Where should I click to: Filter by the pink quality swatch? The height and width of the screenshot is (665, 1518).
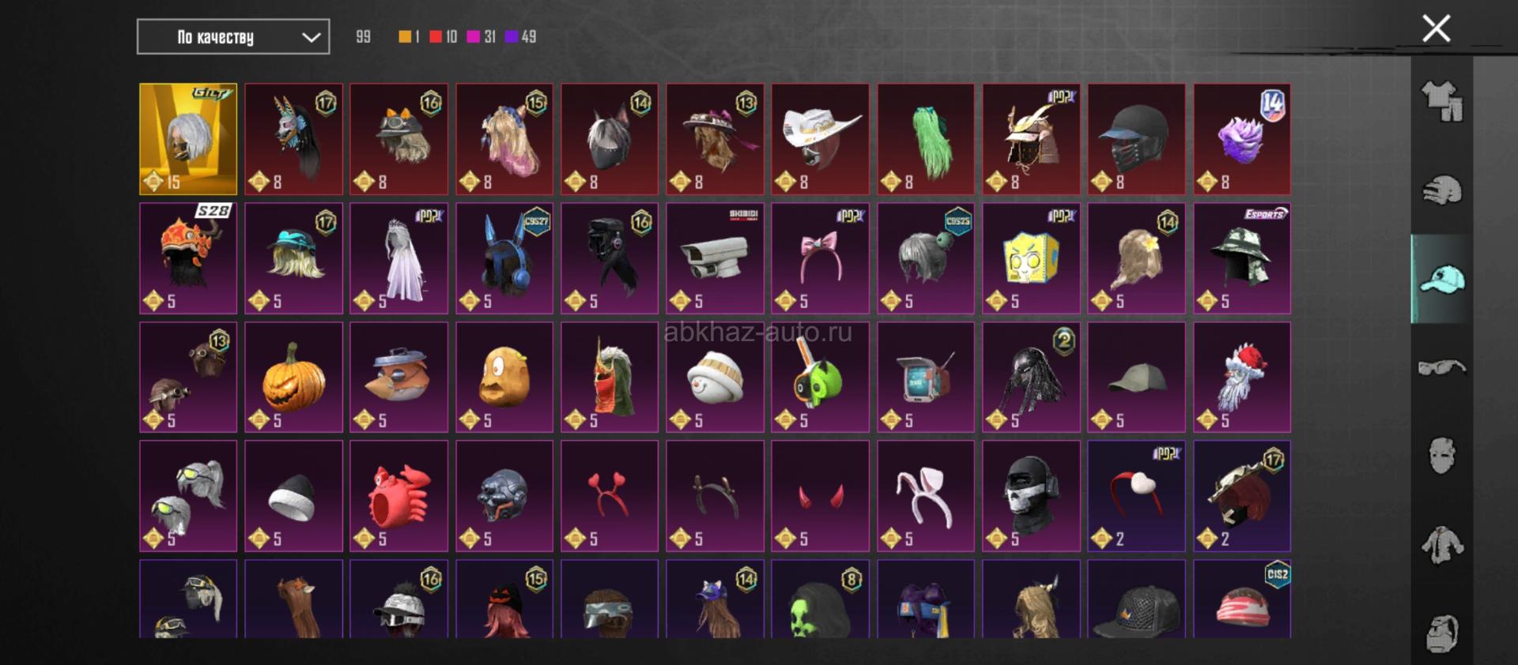[x=473, y=36]
